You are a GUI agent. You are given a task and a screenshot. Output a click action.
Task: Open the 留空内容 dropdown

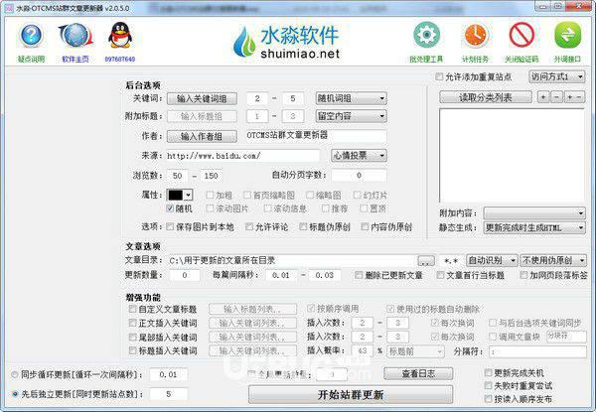tap(352, 116)
